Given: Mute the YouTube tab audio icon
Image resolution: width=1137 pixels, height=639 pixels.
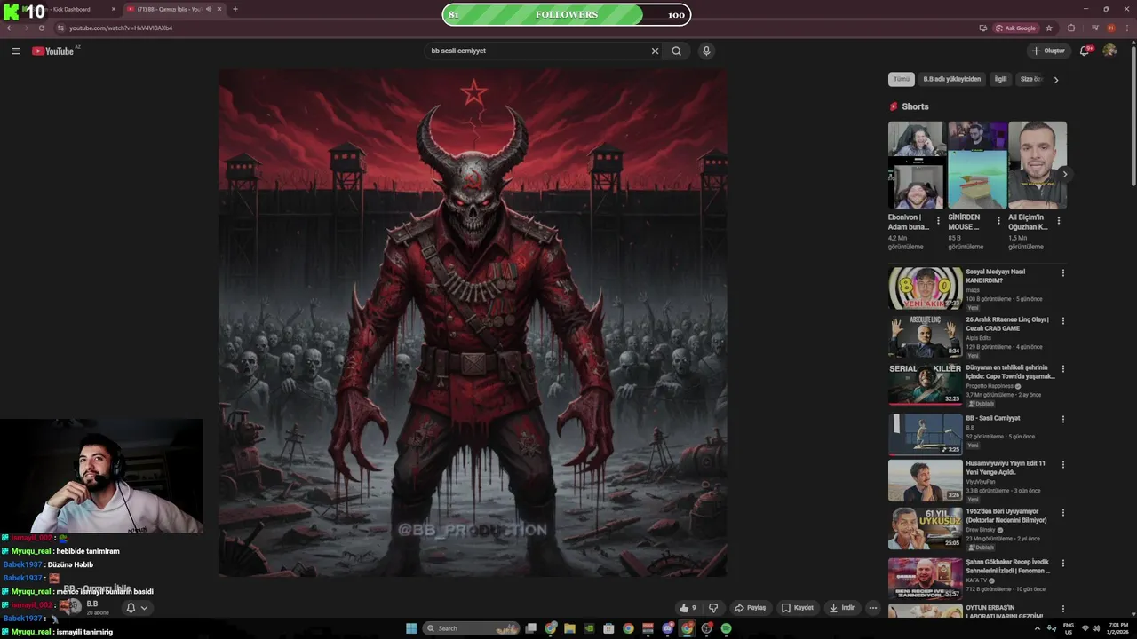Looking at the screenshot, I should (209, 9).
